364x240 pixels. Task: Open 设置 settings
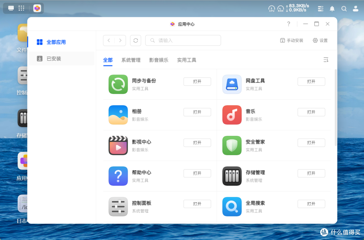321,40
